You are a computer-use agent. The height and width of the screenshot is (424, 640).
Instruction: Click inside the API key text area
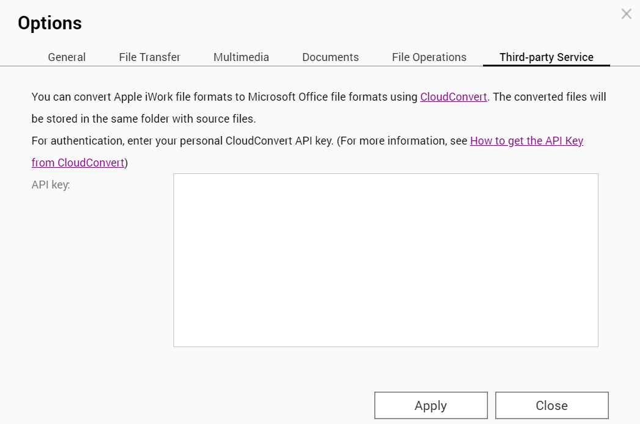click(386, 260)
